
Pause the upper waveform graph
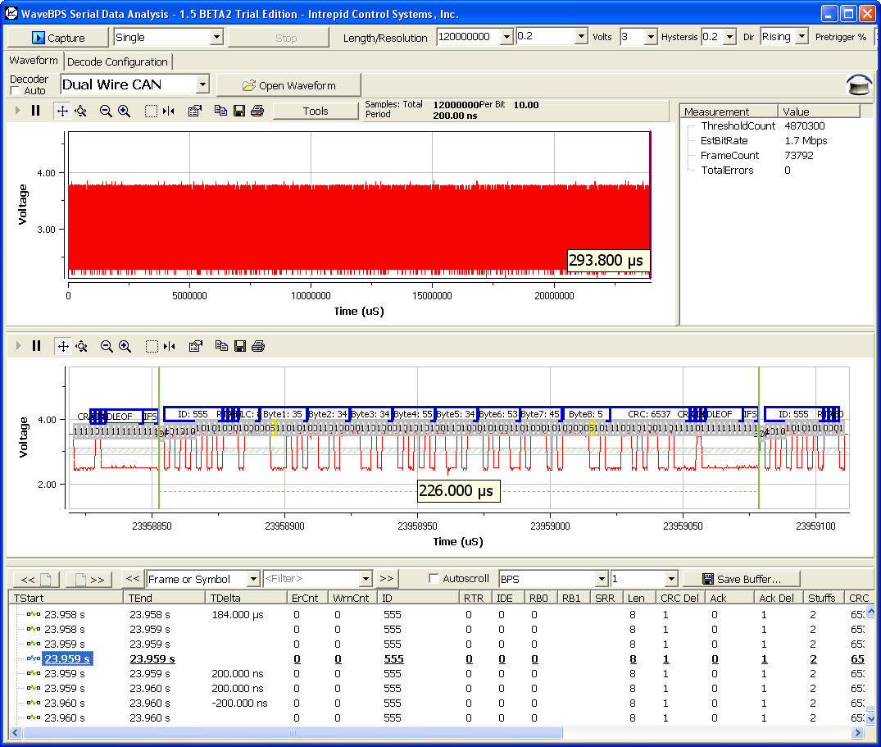click(35, 111)
